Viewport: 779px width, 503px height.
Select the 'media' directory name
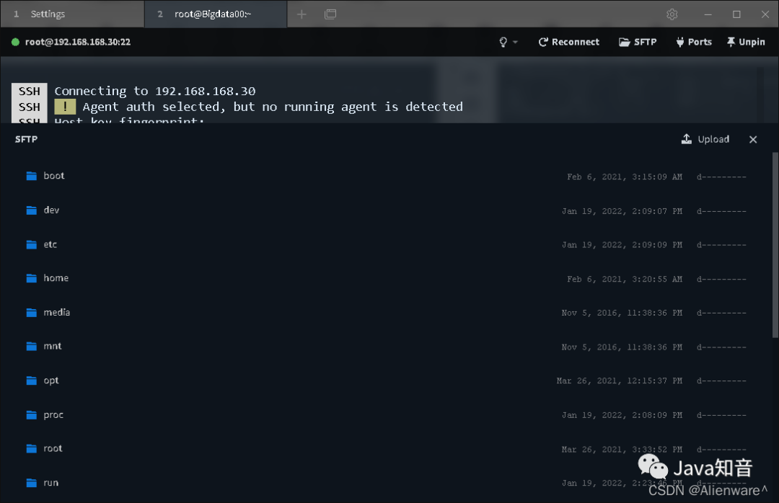point(57,312)
